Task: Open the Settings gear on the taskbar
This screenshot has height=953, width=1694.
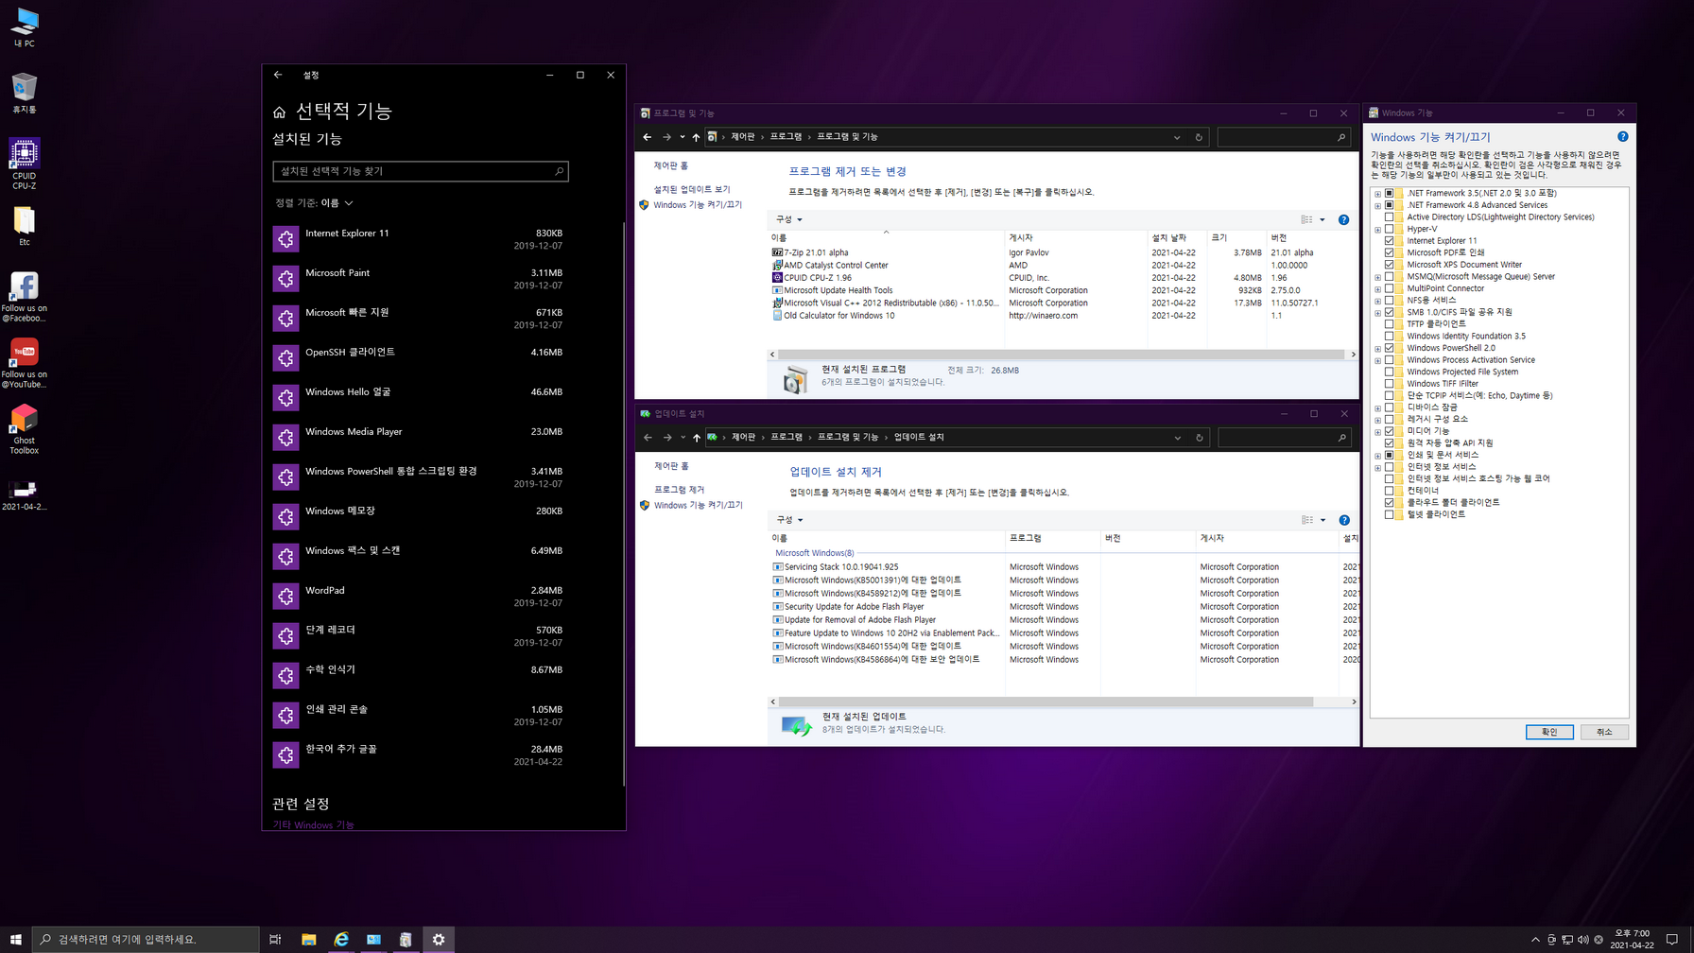Action: tap(439, 939)
